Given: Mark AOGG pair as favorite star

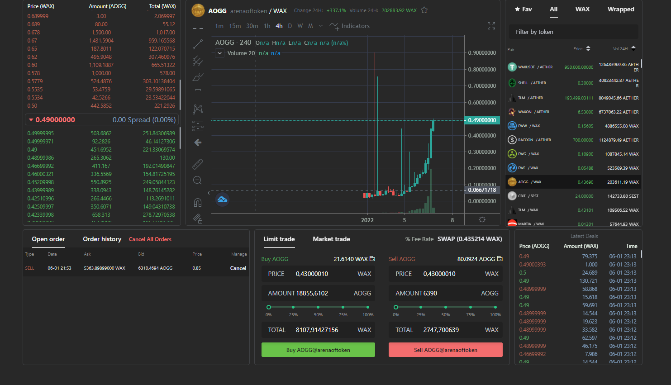Looking at the screenshot, I should coord(424,10).
